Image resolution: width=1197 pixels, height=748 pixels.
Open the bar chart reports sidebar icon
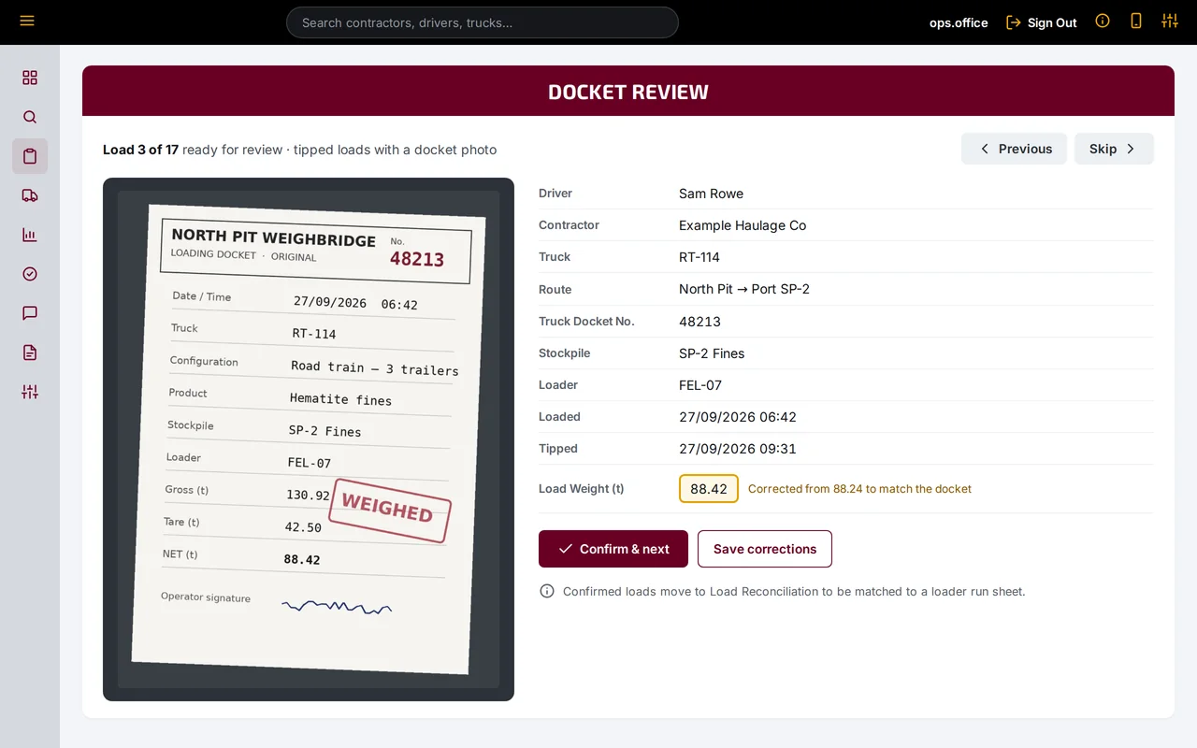pos(30,235)
